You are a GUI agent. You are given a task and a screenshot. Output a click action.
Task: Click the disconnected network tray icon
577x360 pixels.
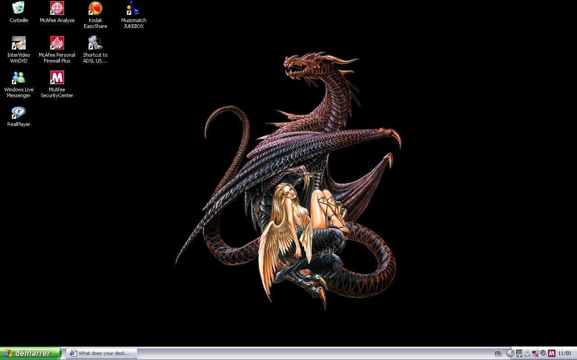[x=535, y=353]
